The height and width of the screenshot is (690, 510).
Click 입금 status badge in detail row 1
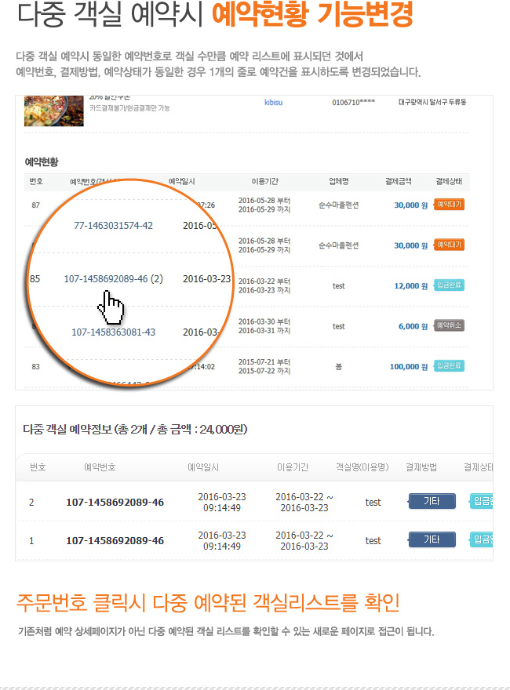click(x=481, y=539)
